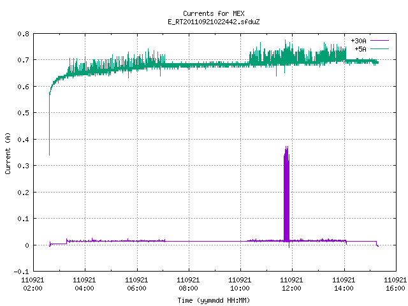Click the purple +30A legend line sample
408x306 pixels.
[x=379, y=41]
